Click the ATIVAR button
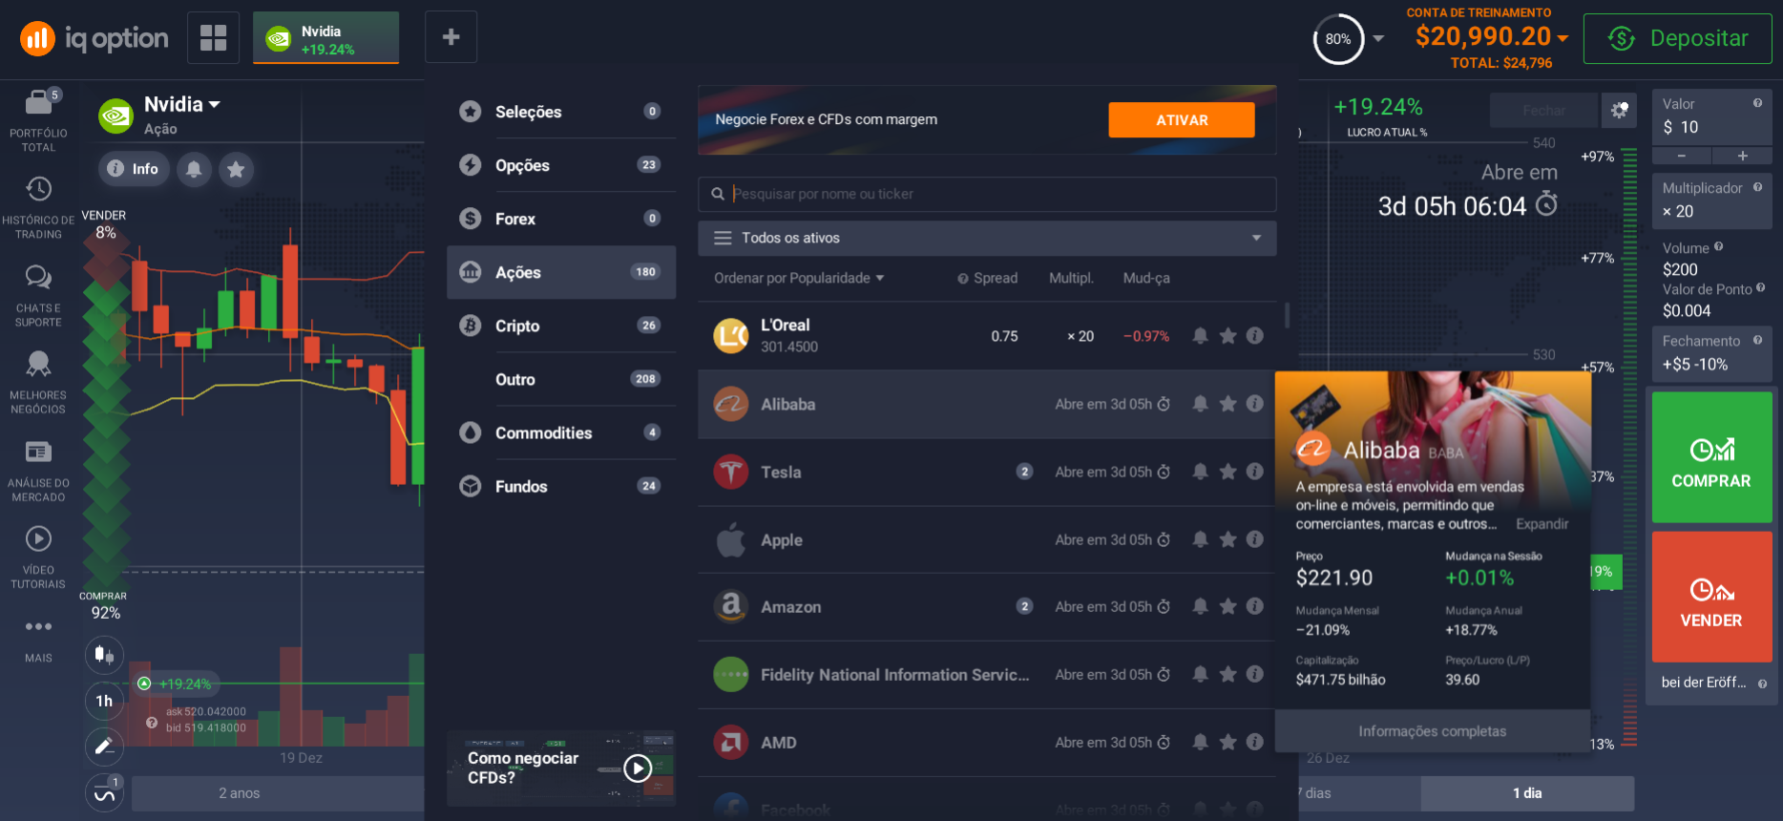This screenshot has width=1783, height=821. (1182, 120)
